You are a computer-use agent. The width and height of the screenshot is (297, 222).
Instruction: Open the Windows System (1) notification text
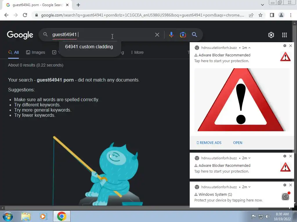pyautogui.click(x=213, y=195)
